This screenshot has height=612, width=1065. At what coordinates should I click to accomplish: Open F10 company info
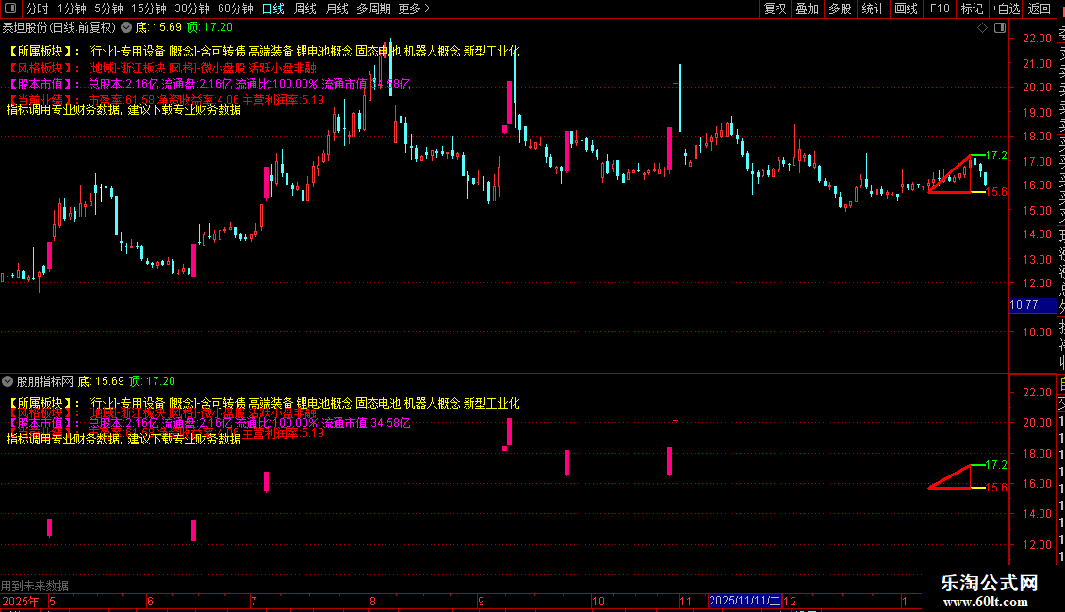tap(940, 8)
